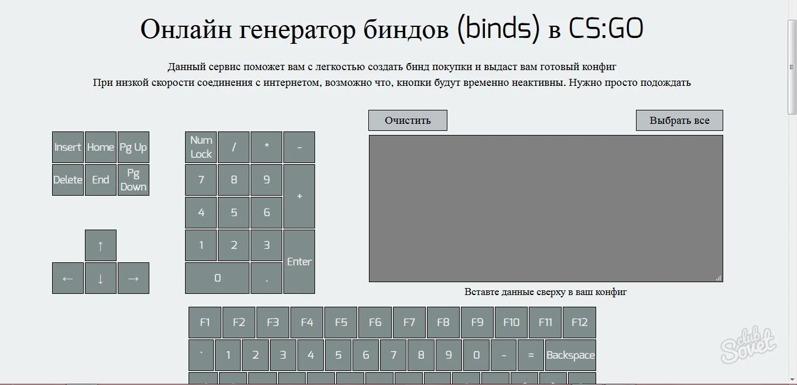Click the backtick key
Viewport: 797px width, 385px height.
[x=201, y=355]
